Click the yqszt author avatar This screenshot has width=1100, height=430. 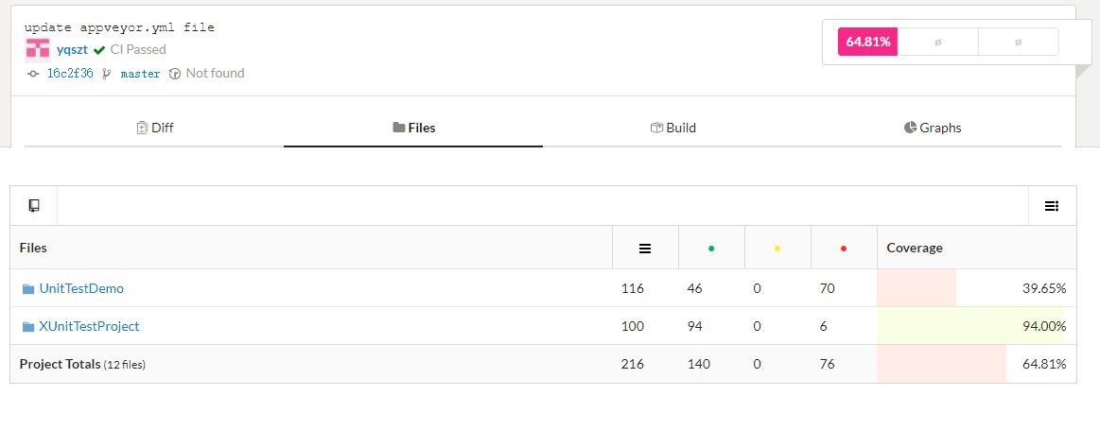[38, 49]
